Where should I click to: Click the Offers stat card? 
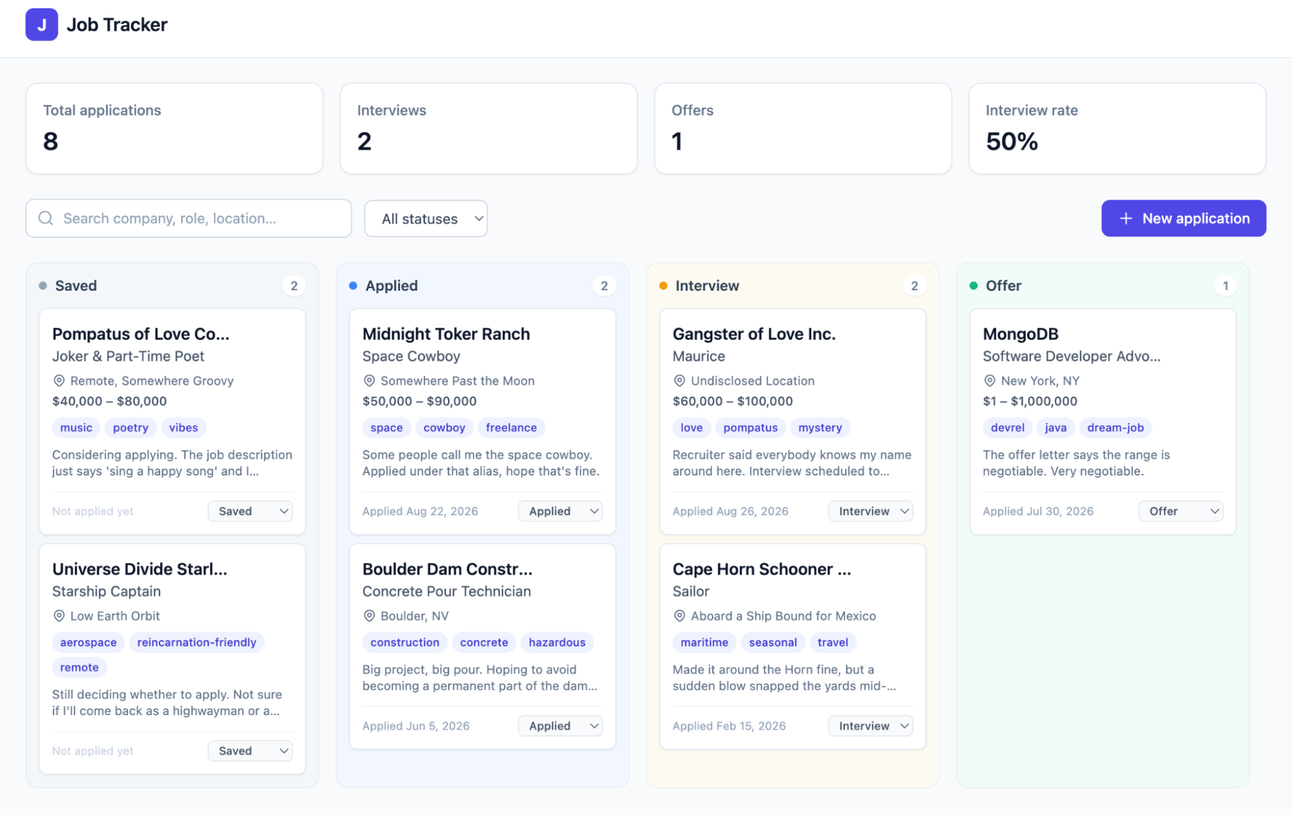(x=803, y=129)
